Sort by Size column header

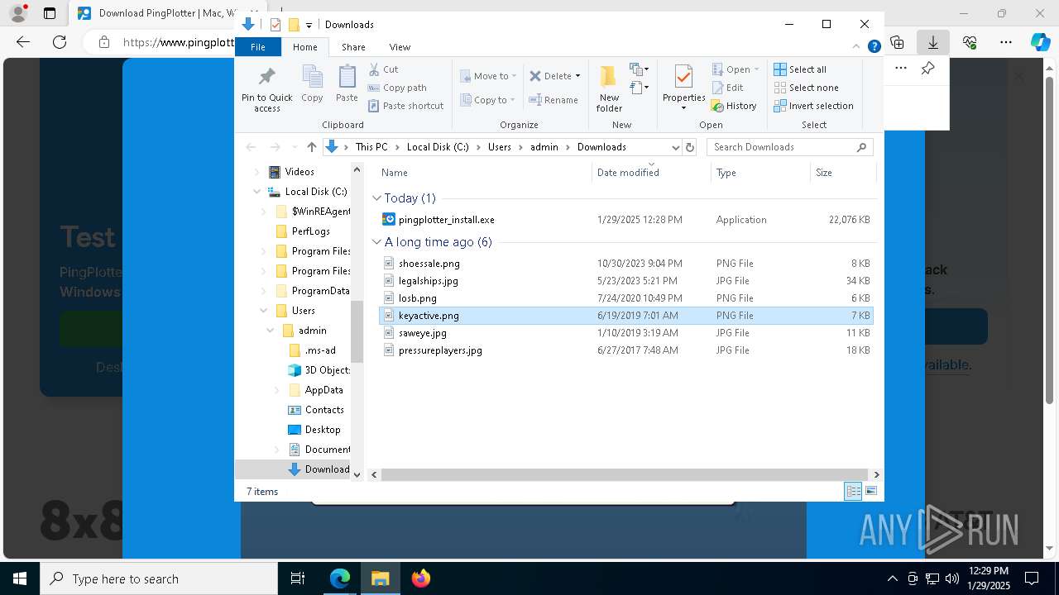[x=842, y=172]
